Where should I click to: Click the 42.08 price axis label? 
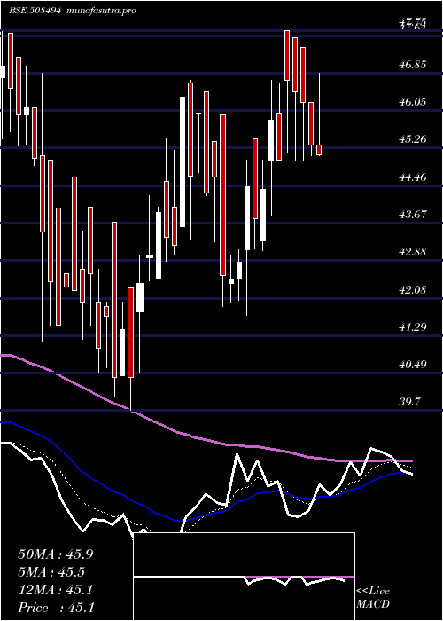(413, 289)
